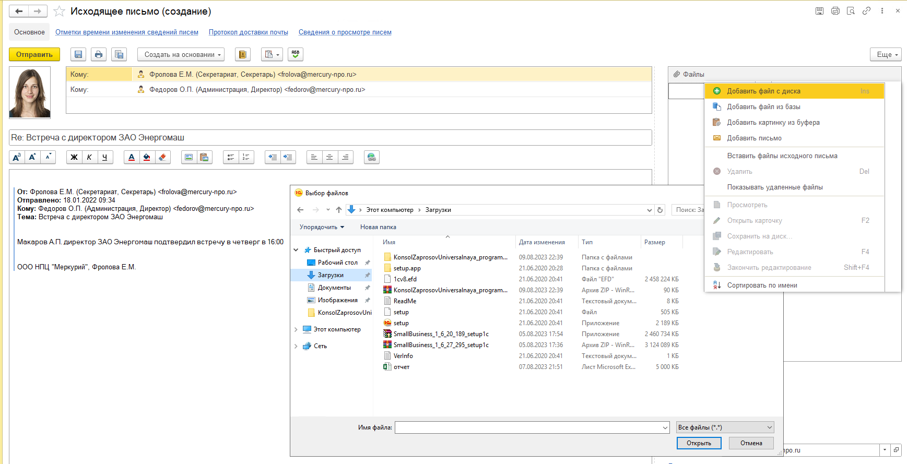Image resolution: width=907 pixels, height=464 pixels.
Task: Apply the bulleted list icon
Action: pyautogui.click(x=231, y=157)
